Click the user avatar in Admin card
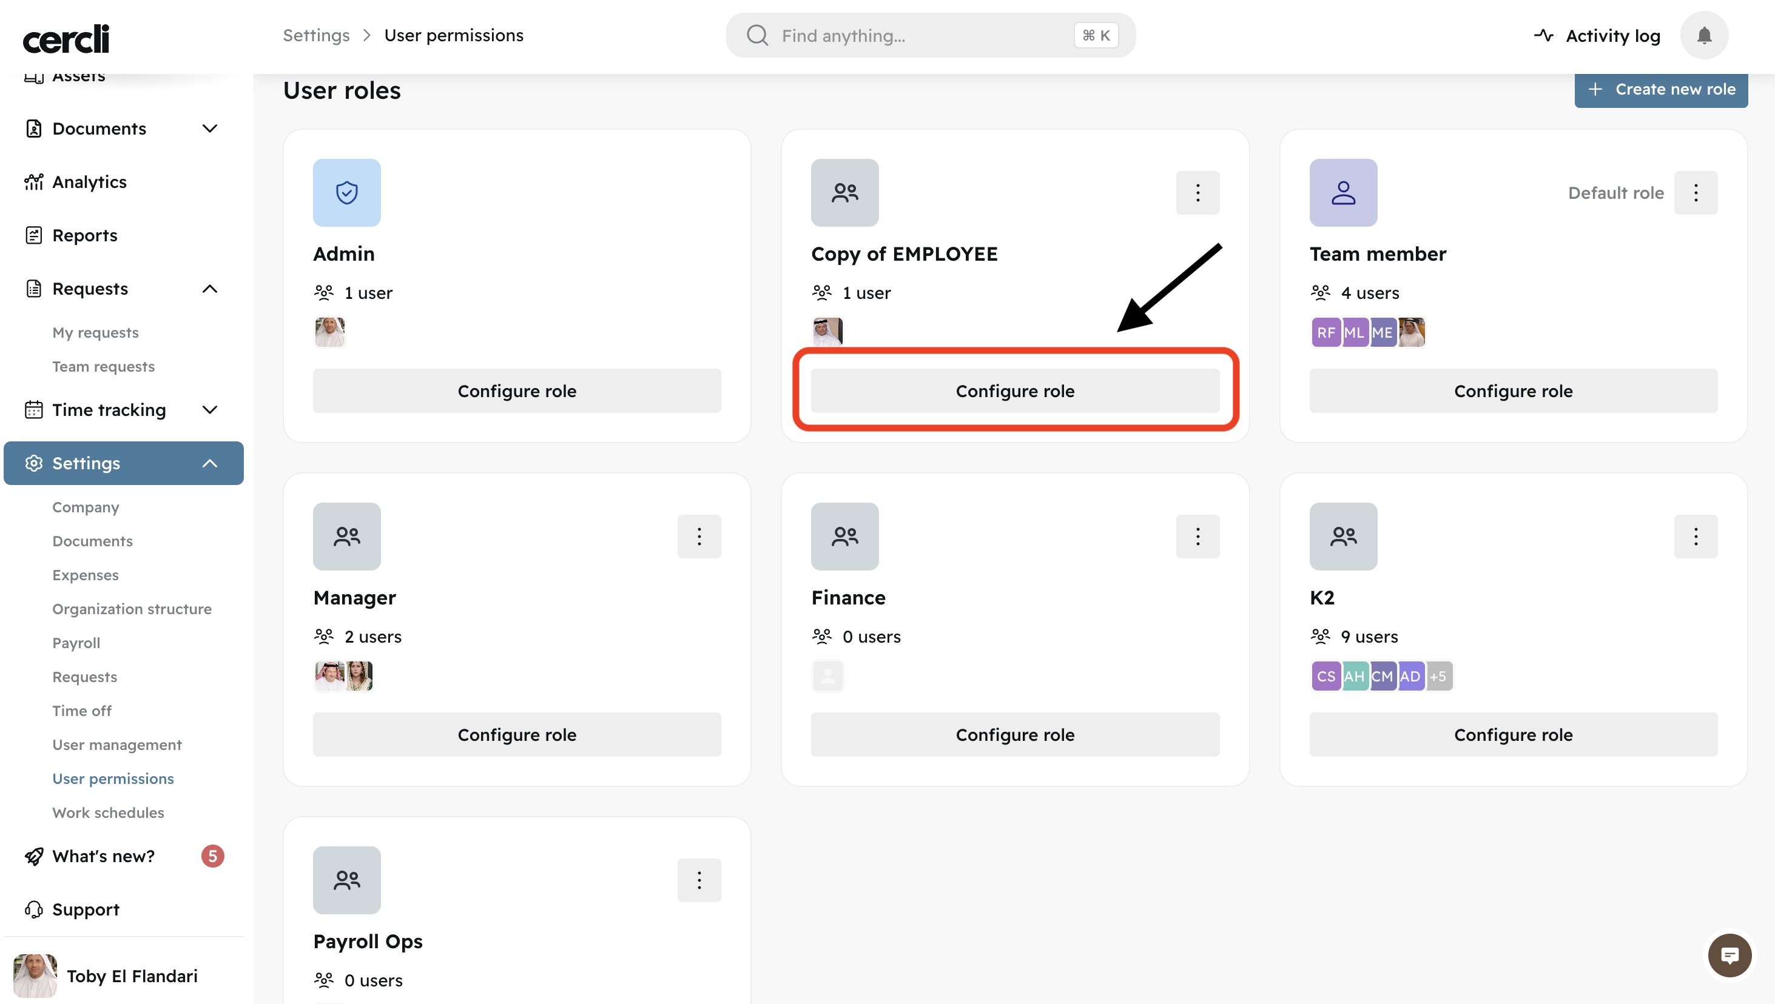Viewport: 1775px width, 1004px height. (x=330, y=332)
